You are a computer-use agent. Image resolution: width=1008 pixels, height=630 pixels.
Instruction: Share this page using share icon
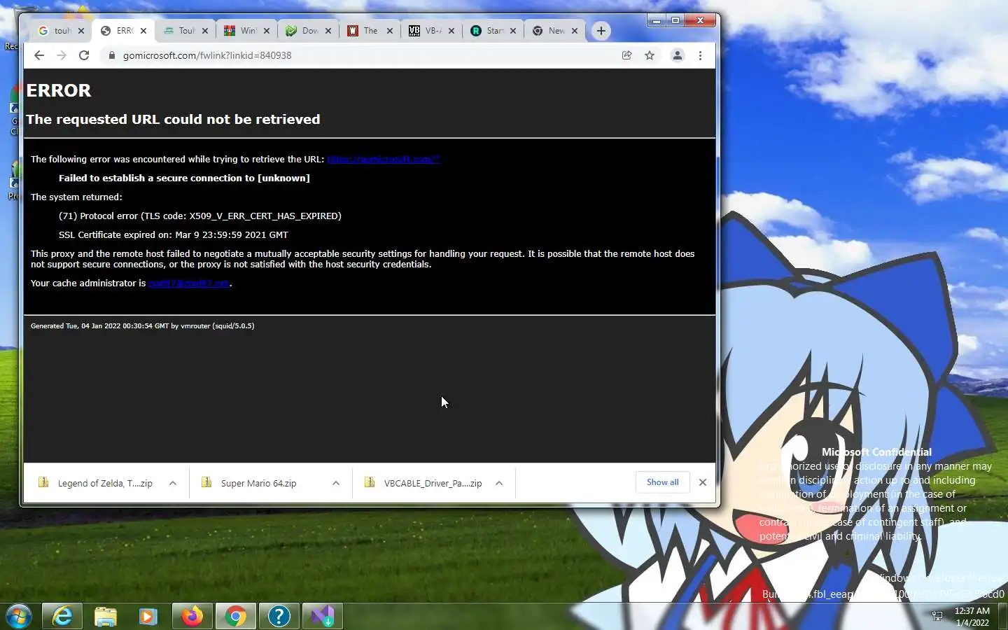click(627, 55)
